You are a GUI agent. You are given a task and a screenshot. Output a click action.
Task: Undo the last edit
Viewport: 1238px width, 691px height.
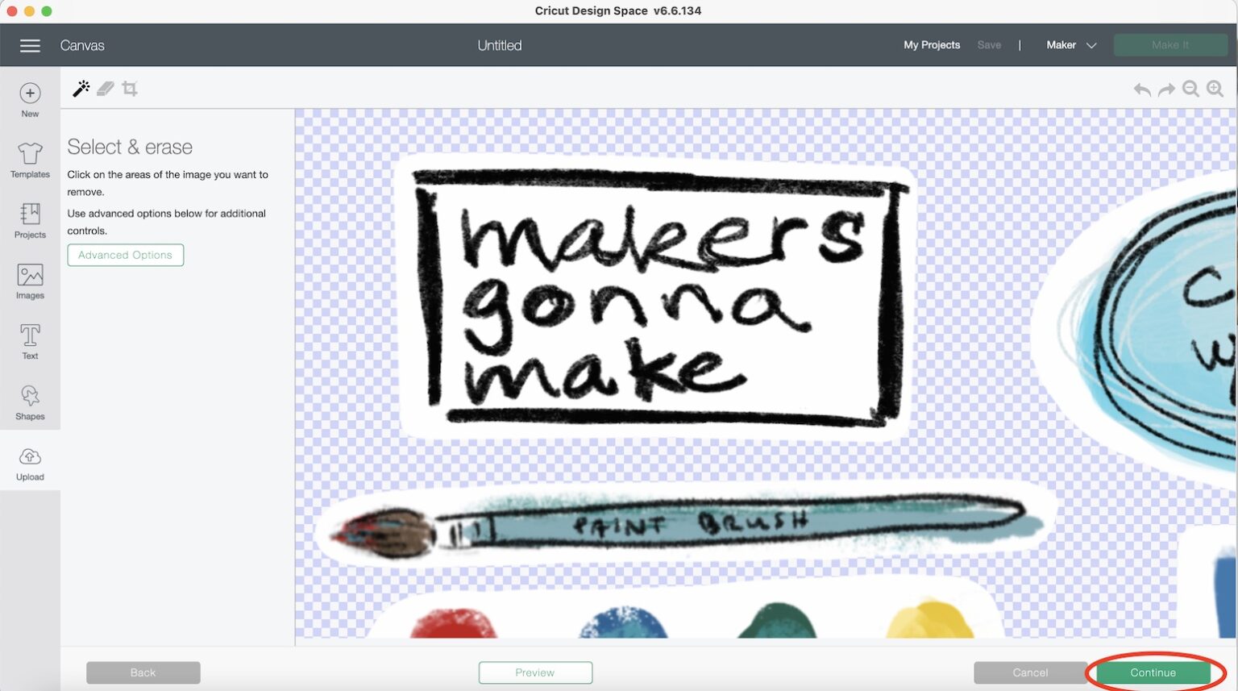click(1141, 89)
